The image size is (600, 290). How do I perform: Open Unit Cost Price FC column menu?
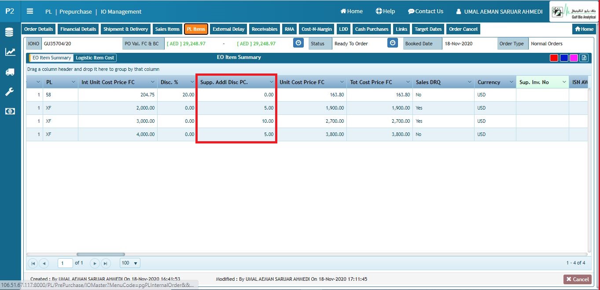pos(342,82)
